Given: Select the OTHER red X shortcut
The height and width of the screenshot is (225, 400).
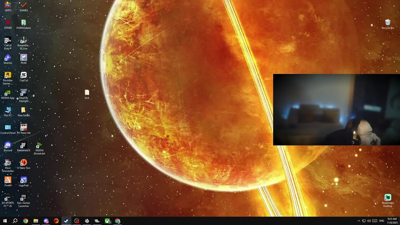Looking at the screenshot, I should point(8,24).
